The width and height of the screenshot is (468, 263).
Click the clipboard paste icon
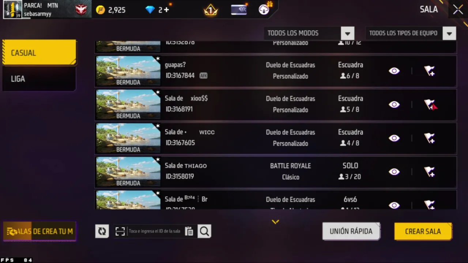pos(189,231)
